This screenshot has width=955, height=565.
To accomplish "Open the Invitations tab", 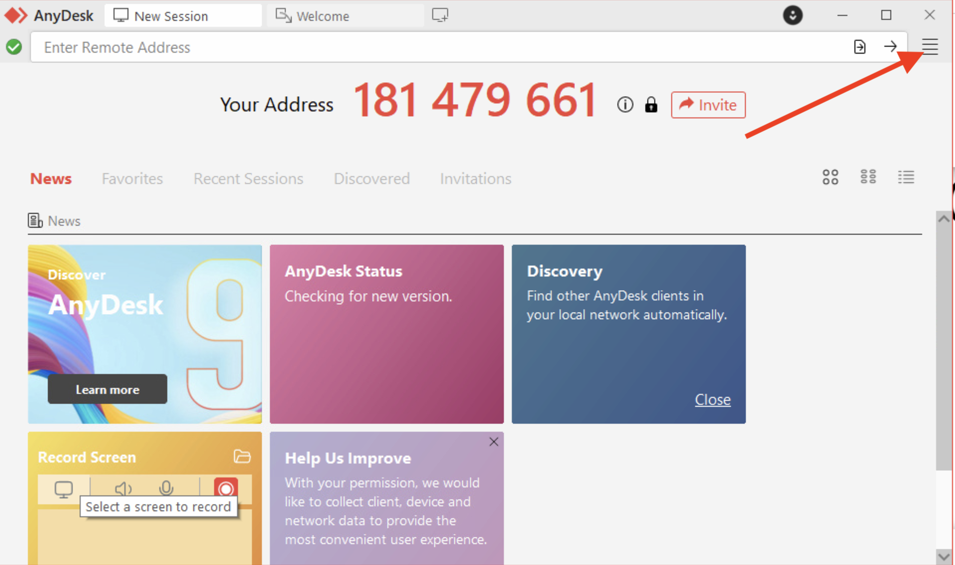I will click(x=476, y=179).
